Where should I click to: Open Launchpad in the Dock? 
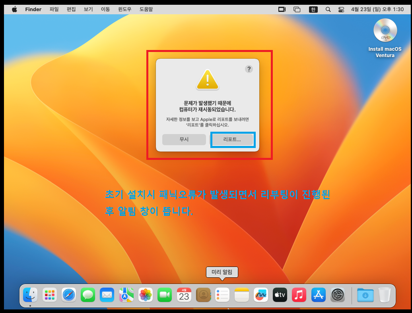point(49,295)
